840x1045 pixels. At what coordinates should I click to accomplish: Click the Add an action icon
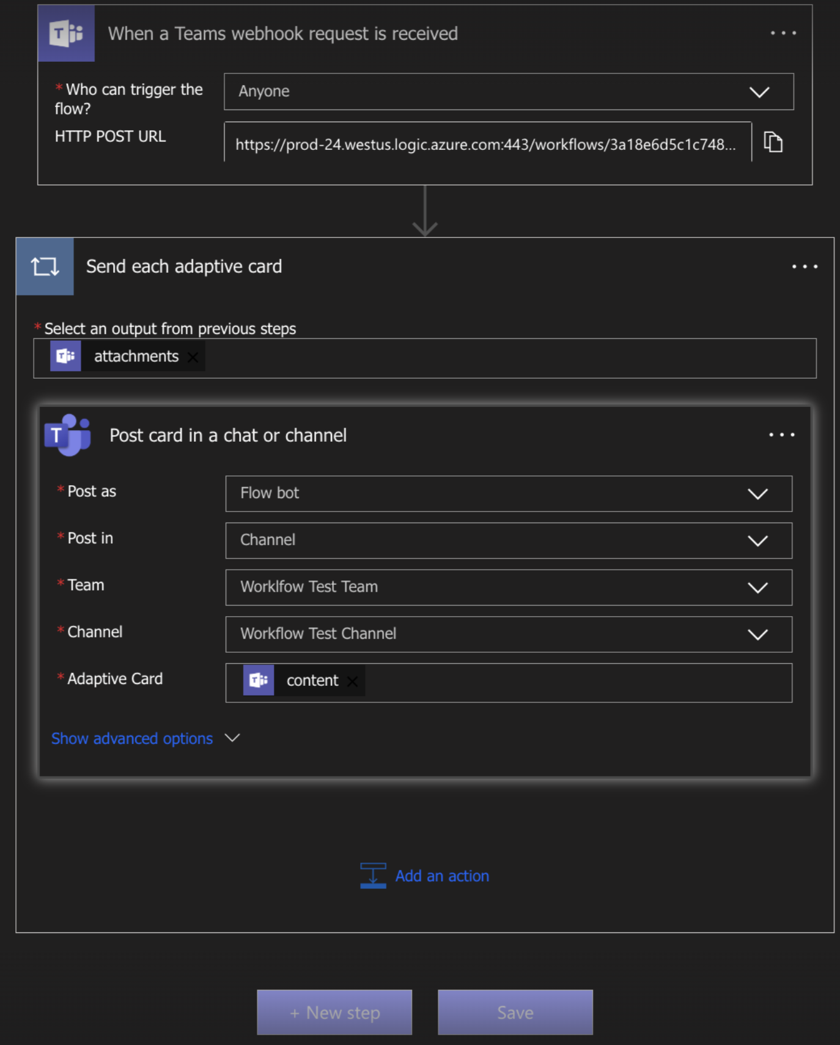pyautogui.click(x=373, y=876)
